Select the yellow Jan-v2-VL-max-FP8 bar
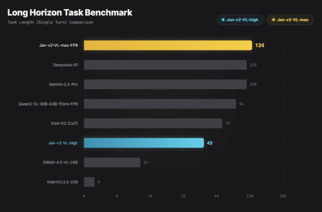The width and height of the screenshot is (322, 212). (x=168, y=45)
